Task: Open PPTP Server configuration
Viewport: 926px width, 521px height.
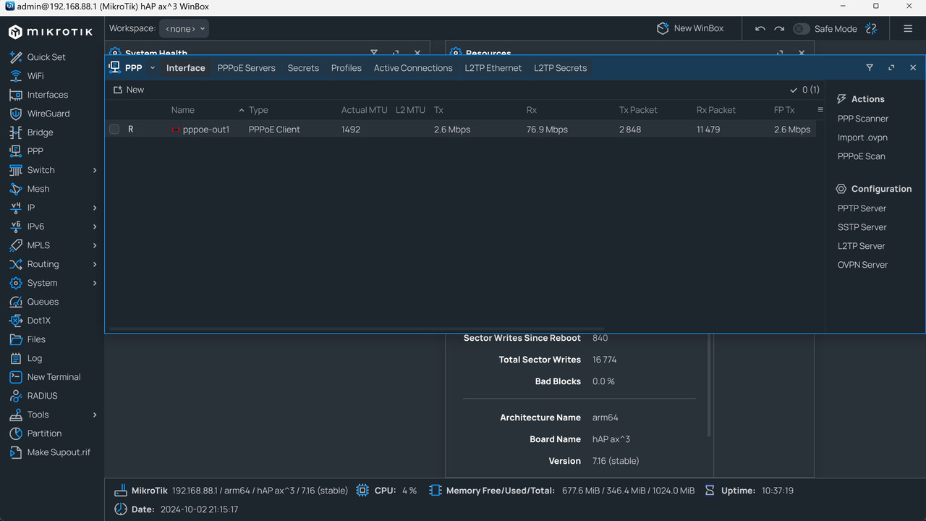Action: click(x=862, y=208)
